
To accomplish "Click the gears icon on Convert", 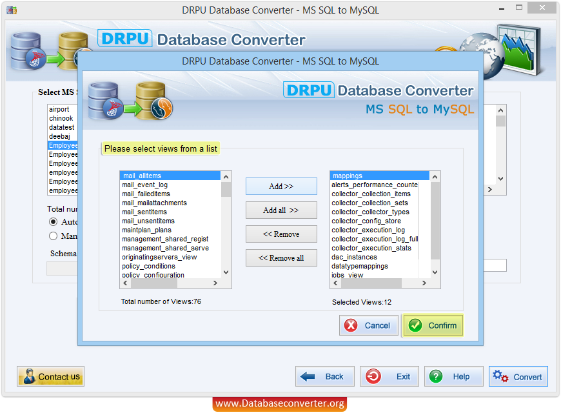I will pyautogui.click(x=500, y=376).
